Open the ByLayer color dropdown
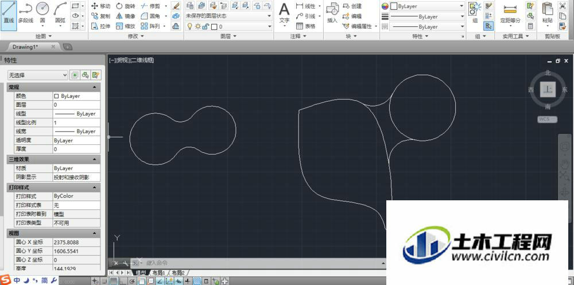The image size is (574, 285). [x=427, y=6]
